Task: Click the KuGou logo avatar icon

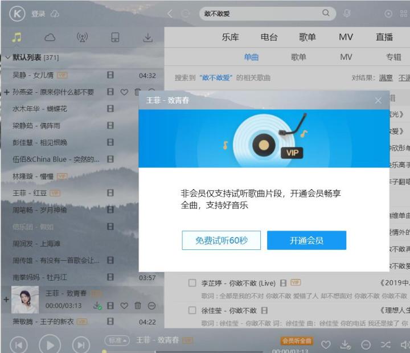Action: coord(17,14)
